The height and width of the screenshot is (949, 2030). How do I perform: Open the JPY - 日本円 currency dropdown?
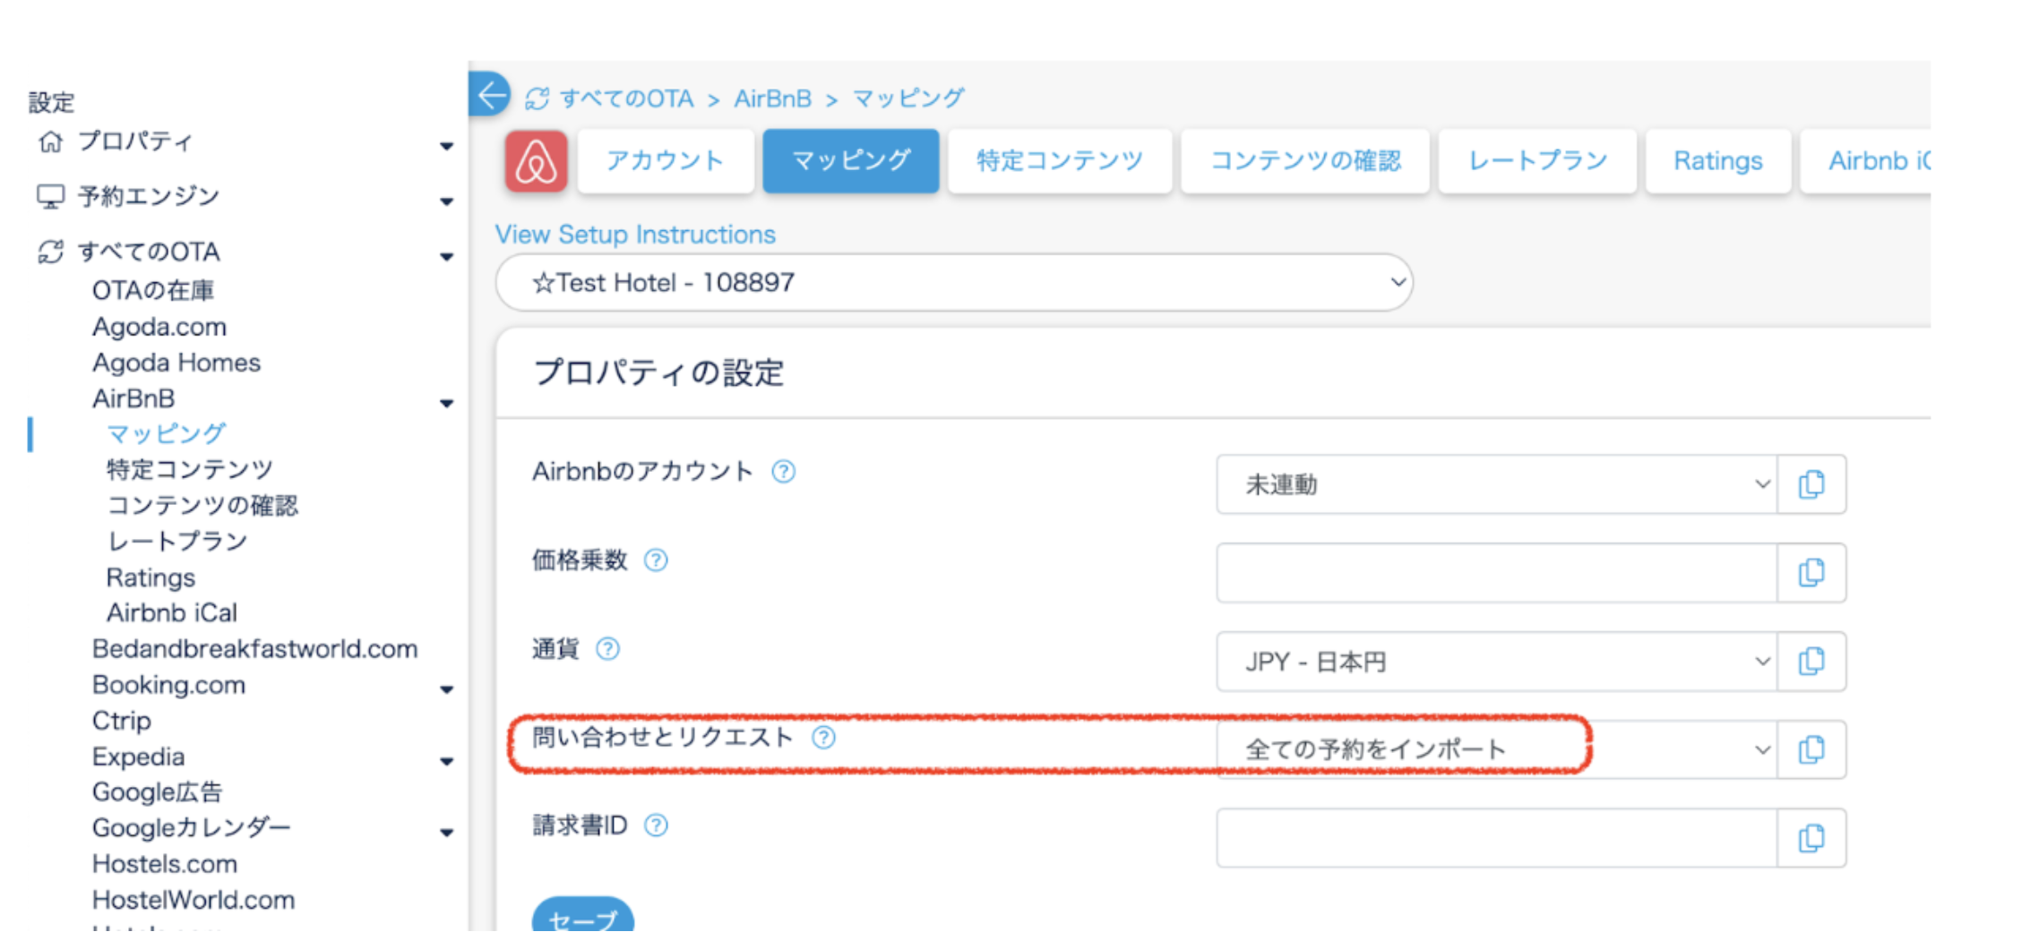coord(1495,662)
